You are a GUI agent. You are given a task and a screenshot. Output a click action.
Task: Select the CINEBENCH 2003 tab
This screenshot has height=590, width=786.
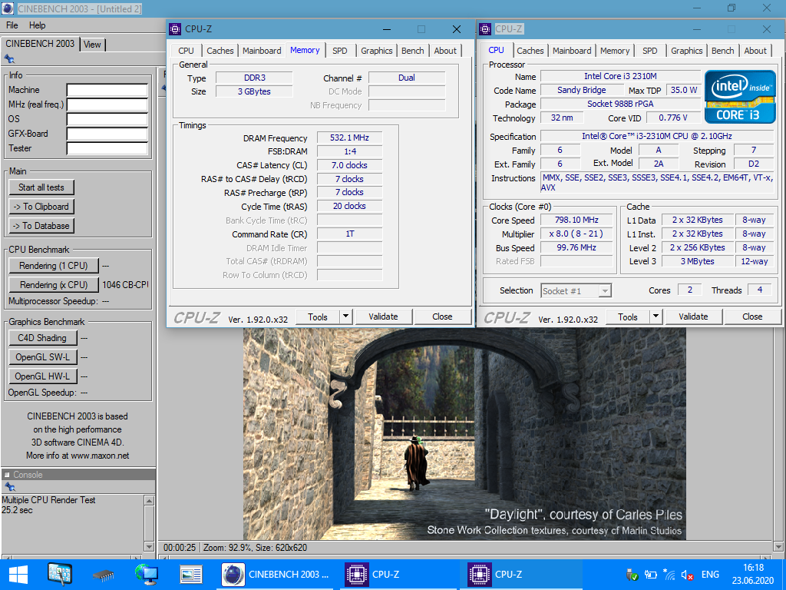click(40, 44)
